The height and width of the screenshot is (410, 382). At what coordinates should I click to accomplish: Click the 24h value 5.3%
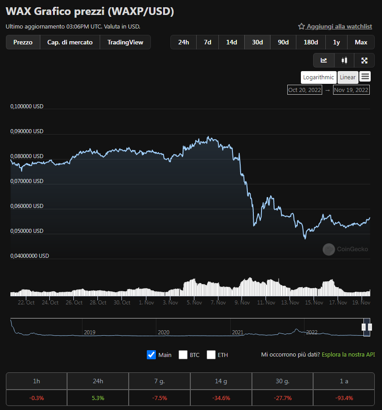[98, 398]
